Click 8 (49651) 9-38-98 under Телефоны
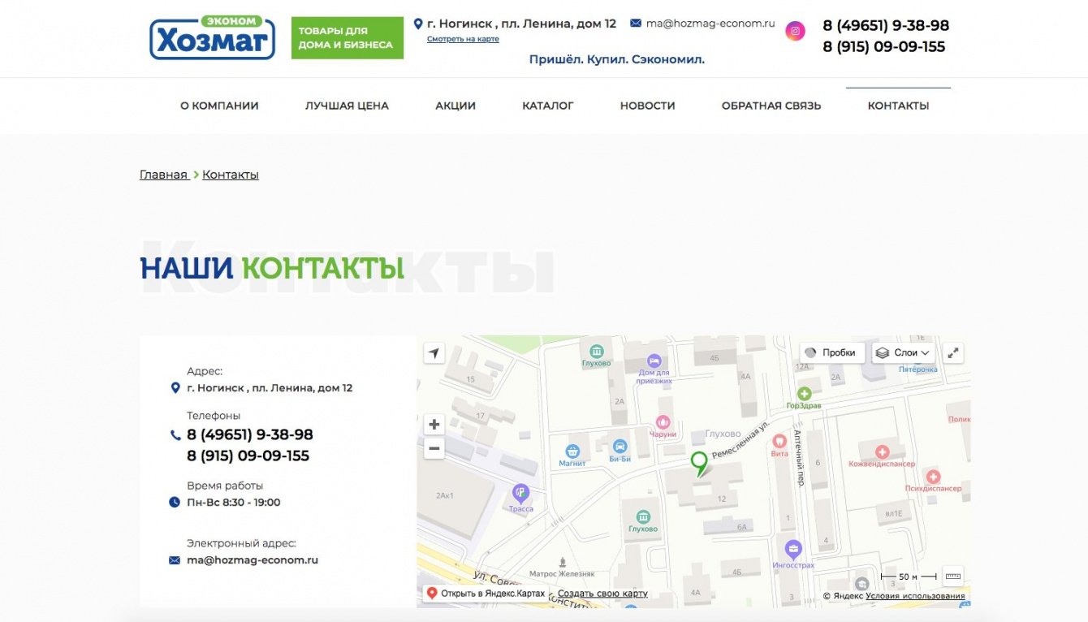Image resolution: width=1088 pixels, height=622 pixels. pos(250,435)
